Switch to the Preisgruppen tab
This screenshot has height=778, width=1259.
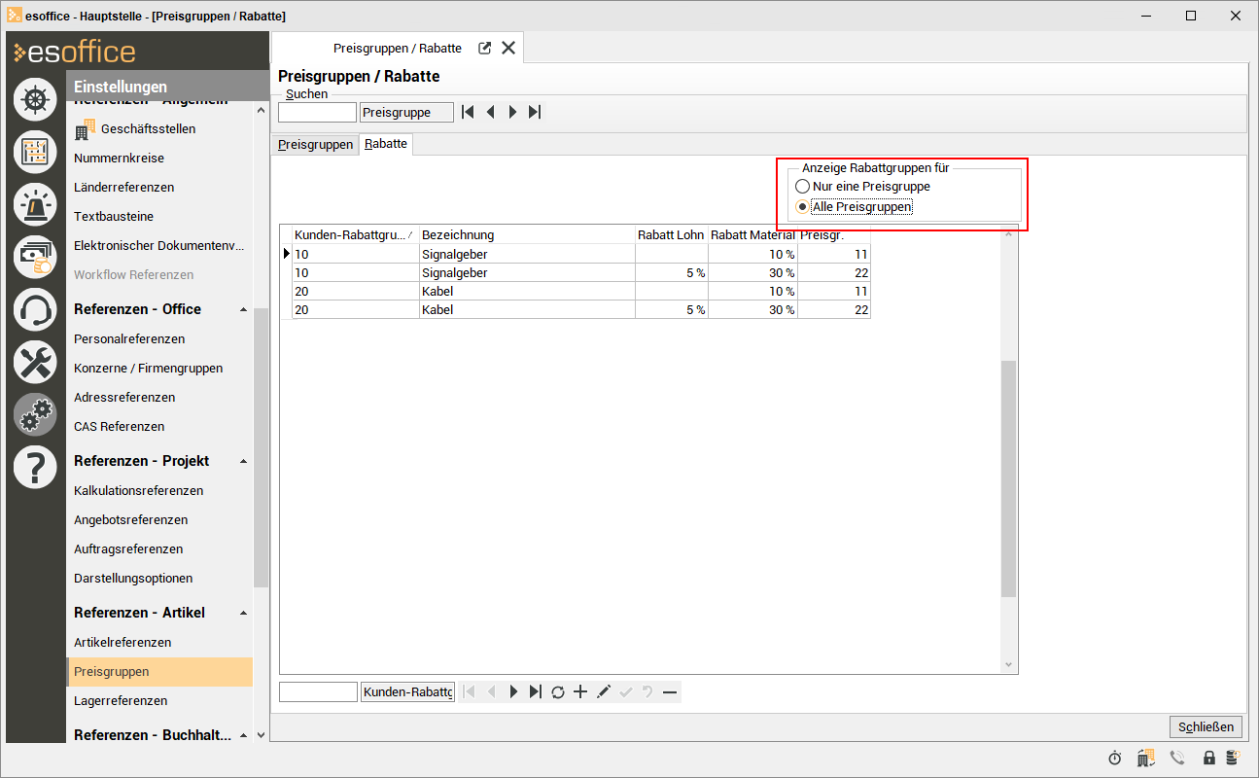coord(315,144)
